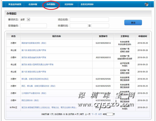This screenshot has width=156, height=121.
Task: Click the 首页 pagination link
Action: [x=82, y=114]
